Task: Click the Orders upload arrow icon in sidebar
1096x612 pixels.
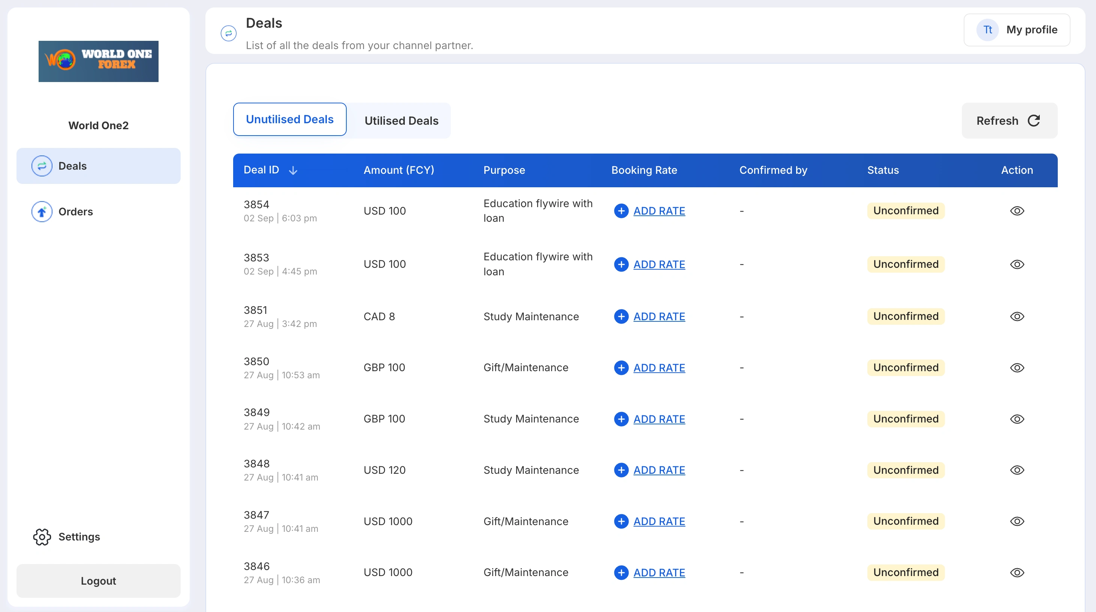Action: (42, 212)
